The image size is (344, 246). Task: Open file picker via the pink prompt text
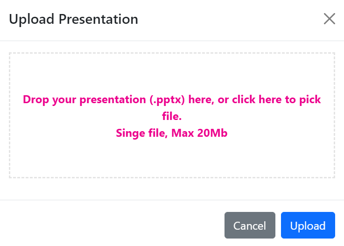click(172, 99)
